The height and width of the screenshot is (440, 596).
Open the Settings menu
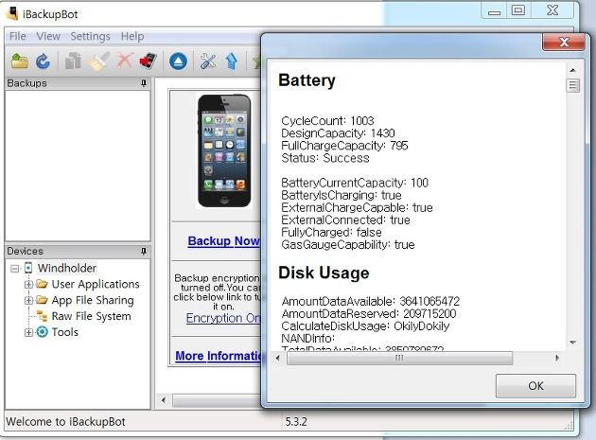pos(90,36)
